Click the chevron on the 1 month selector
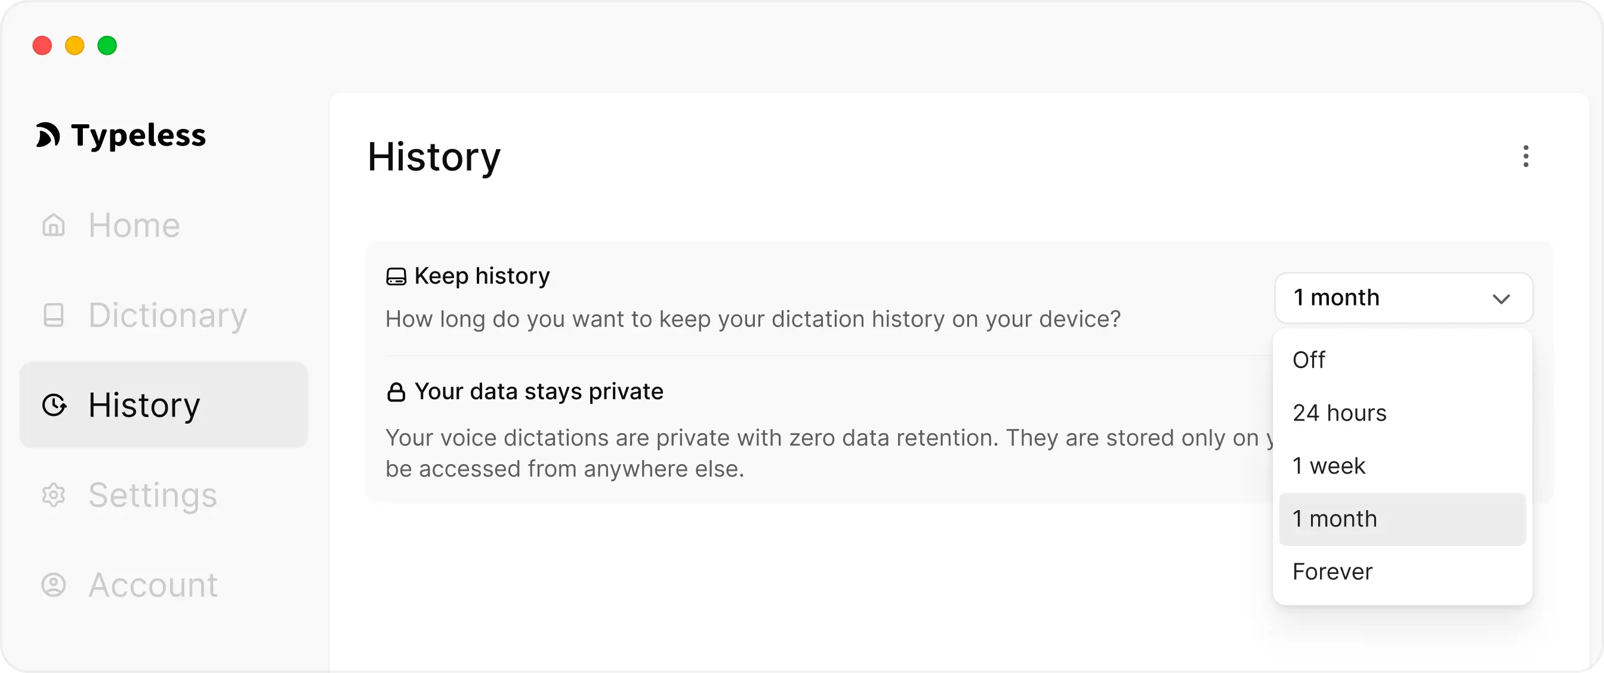 (1503, 298)
